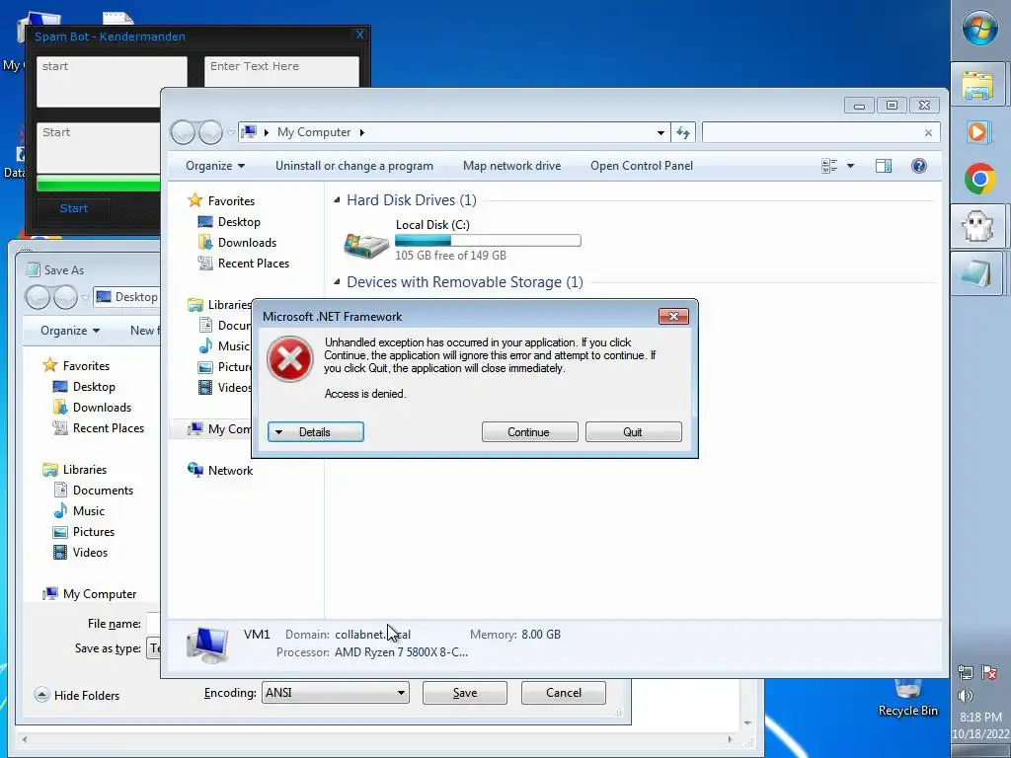
Task: Select Downloads in the Save As sidebar
Action: coord(102,408)
